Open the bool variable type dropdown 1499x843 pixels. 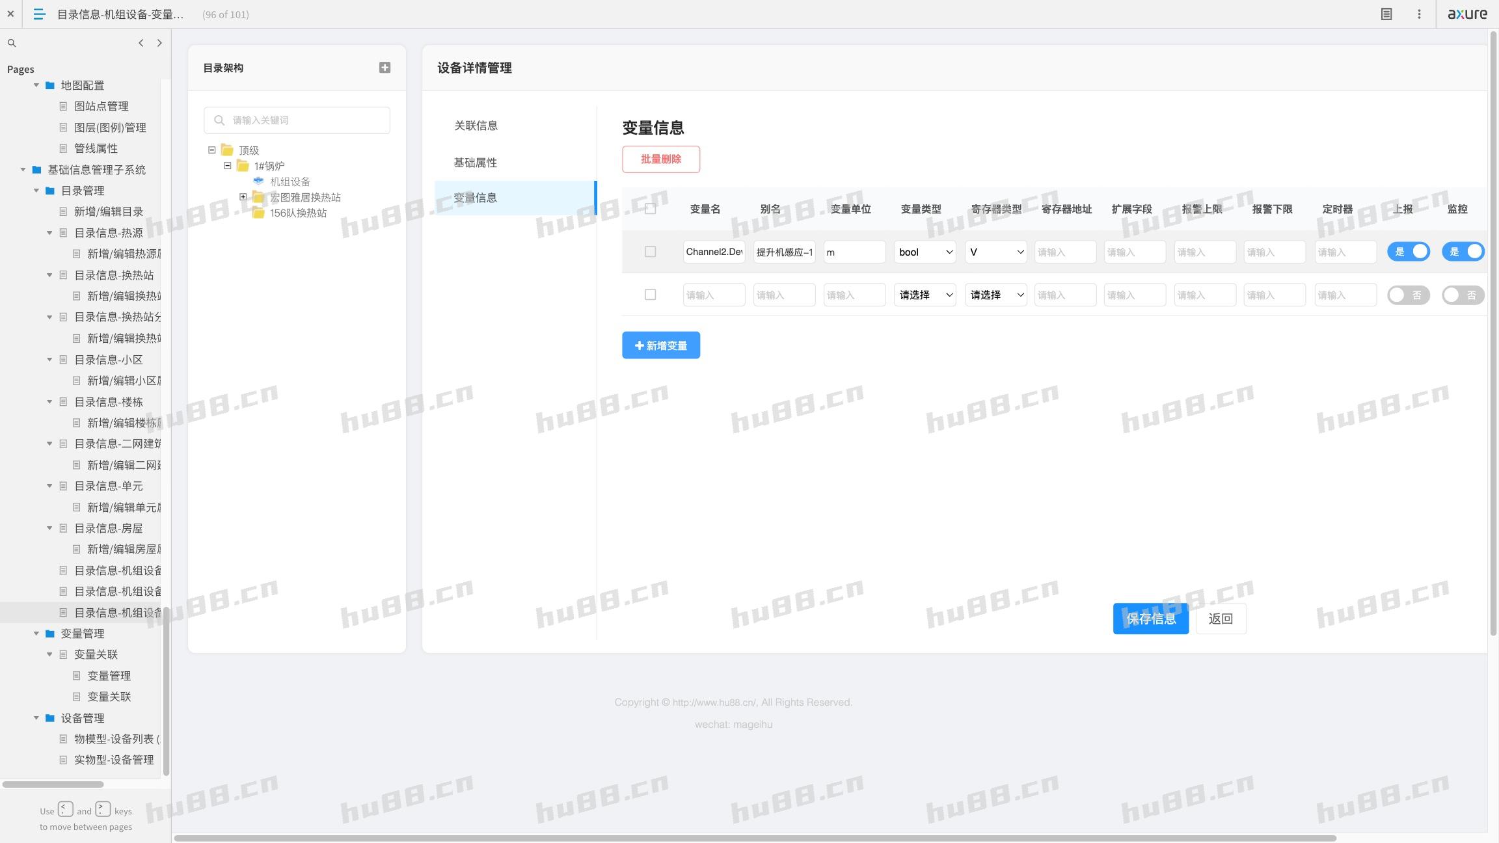point(925,252)
